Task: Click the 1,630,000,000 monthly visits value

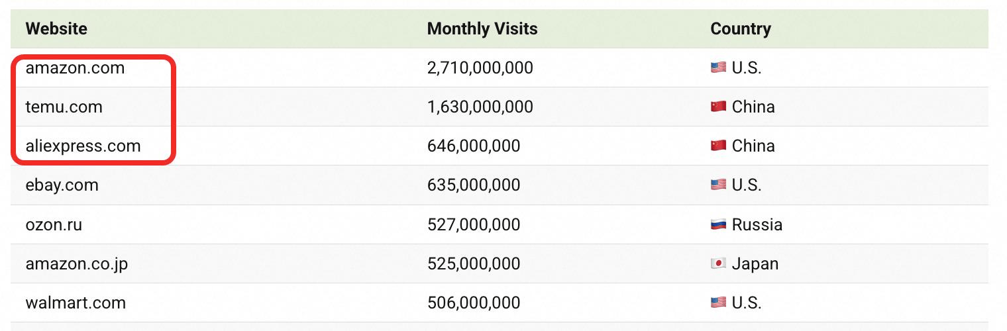Action: click(480, 107)
